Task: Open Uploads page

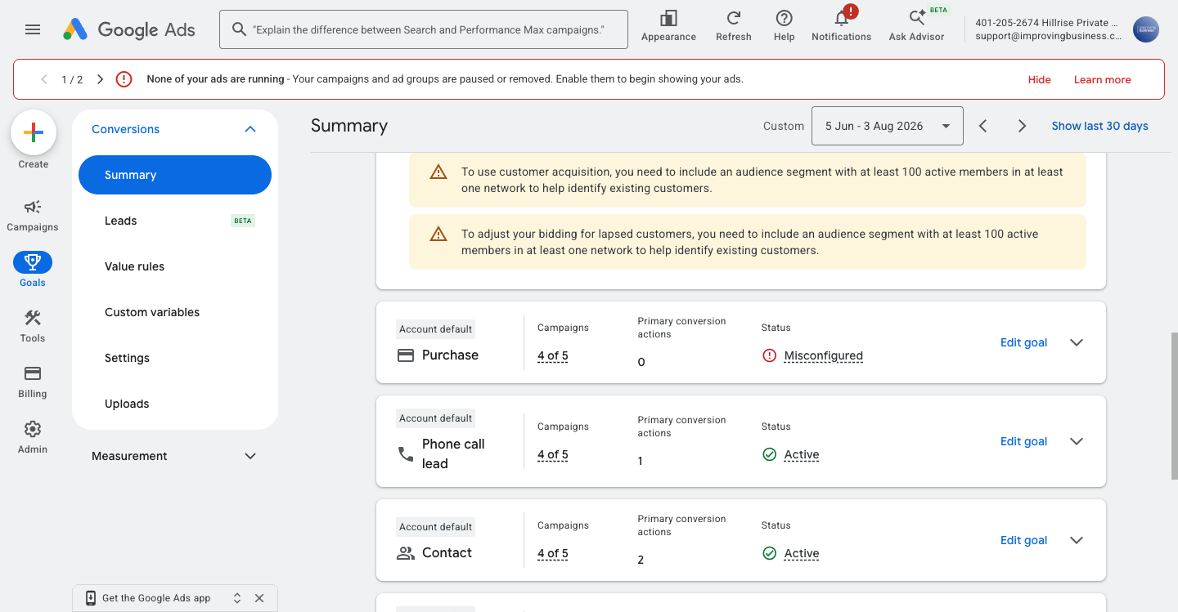Action: (x=175, y=404)
